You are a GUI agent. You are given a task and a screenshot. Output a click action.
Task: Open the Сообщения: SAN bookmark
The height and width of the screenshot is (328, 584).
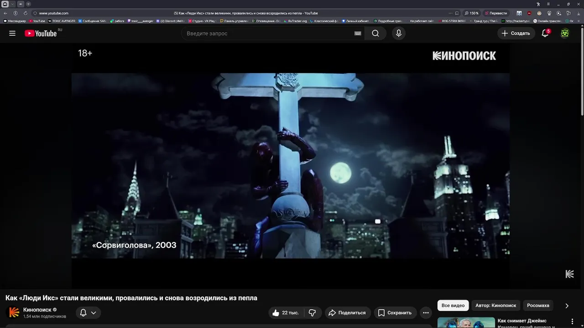(x=93, y=21)
